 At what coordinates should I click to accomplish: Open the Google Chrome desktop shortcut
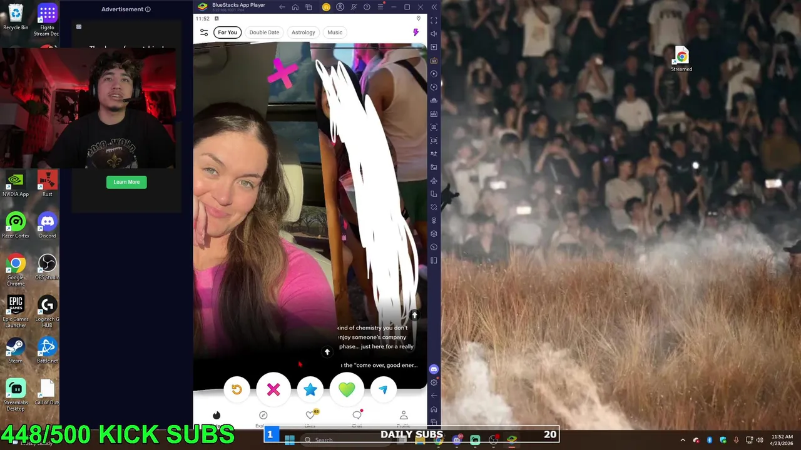tap(16, 271)
